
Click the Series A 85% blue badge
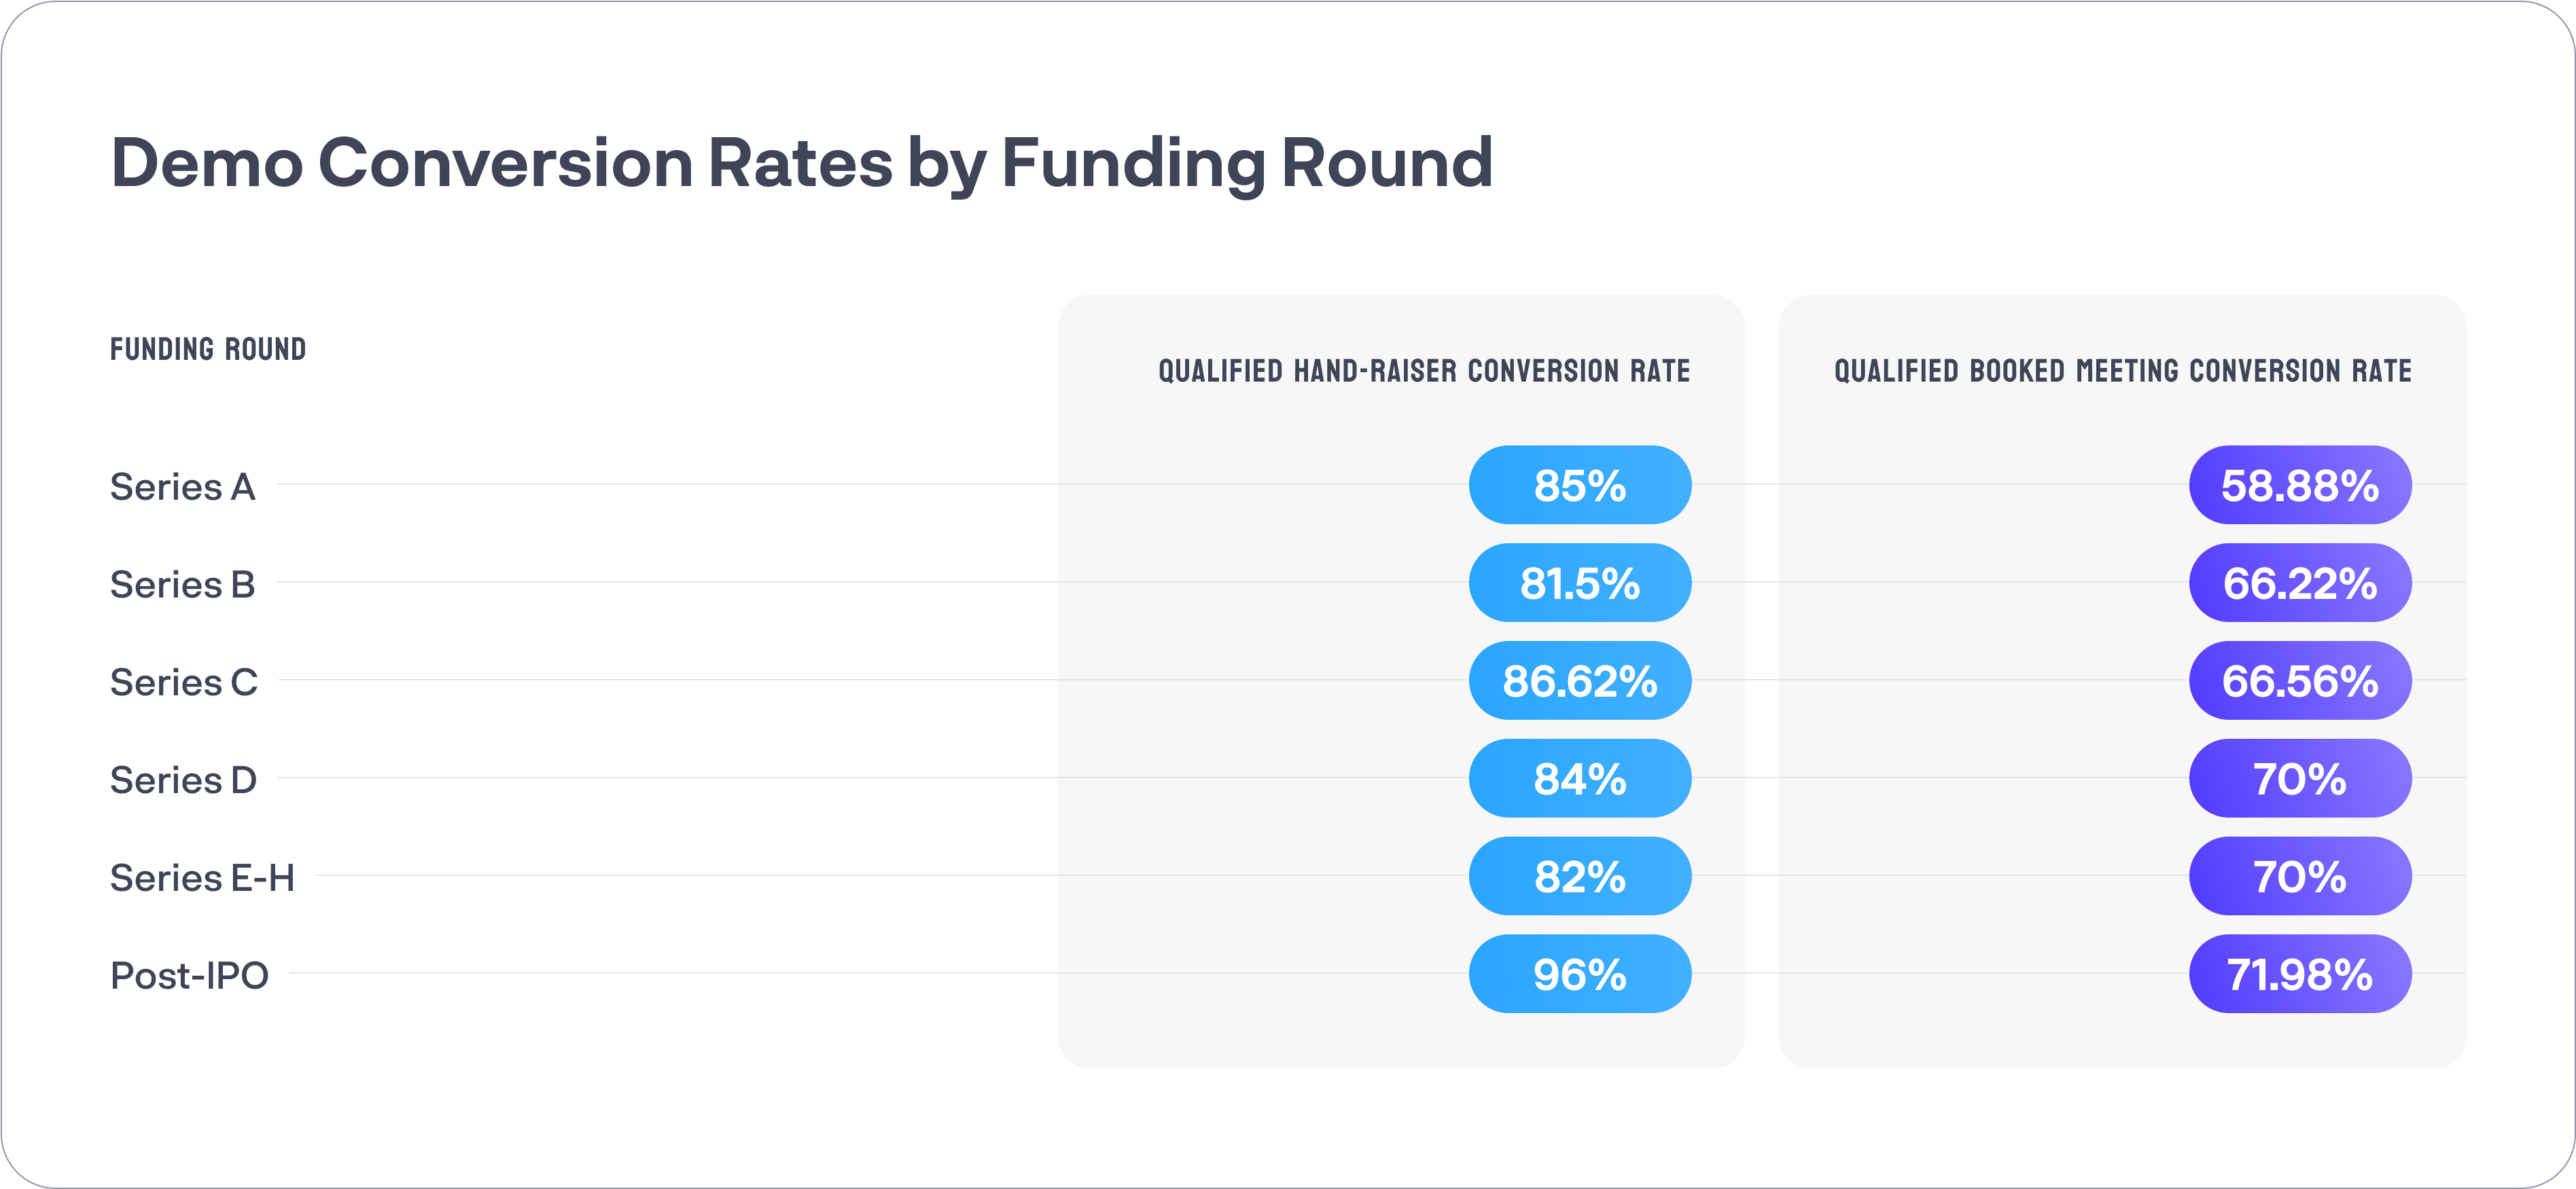1580,485
